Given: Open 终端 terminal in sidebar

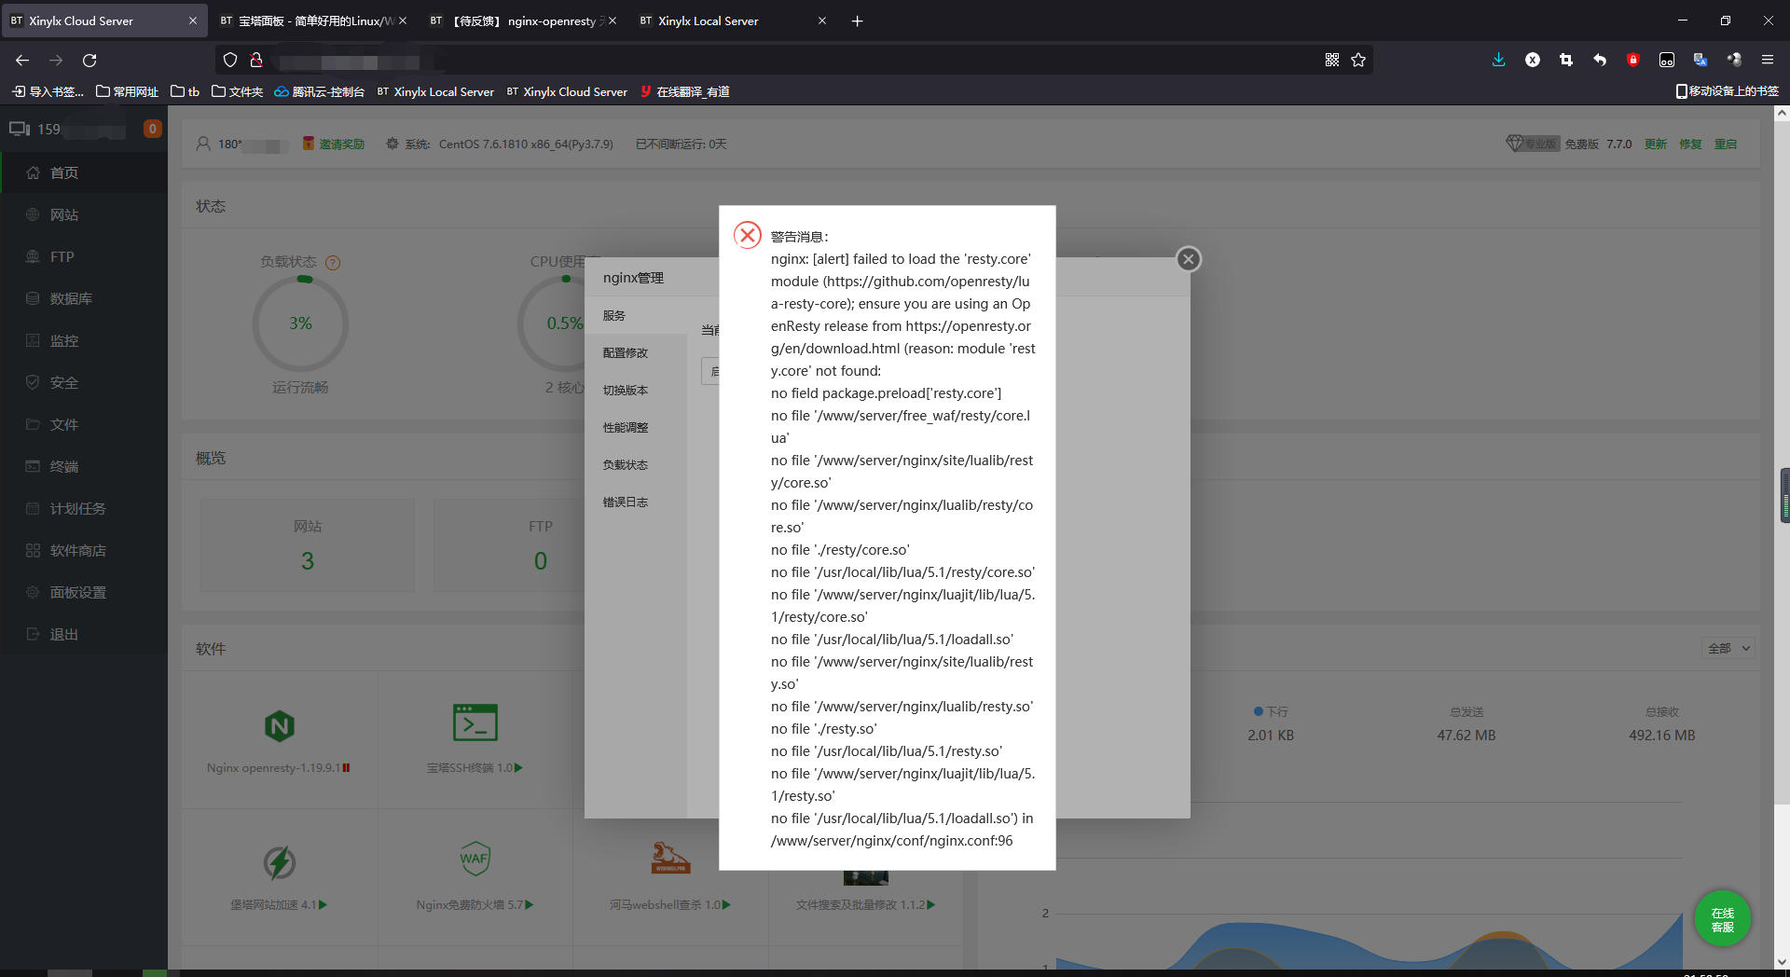Looking at the screenshot, I should click(84, 466).
